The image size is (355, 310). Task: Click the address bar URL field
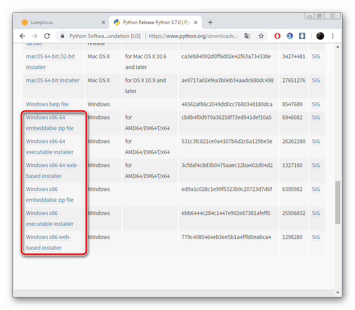[193, 36]
